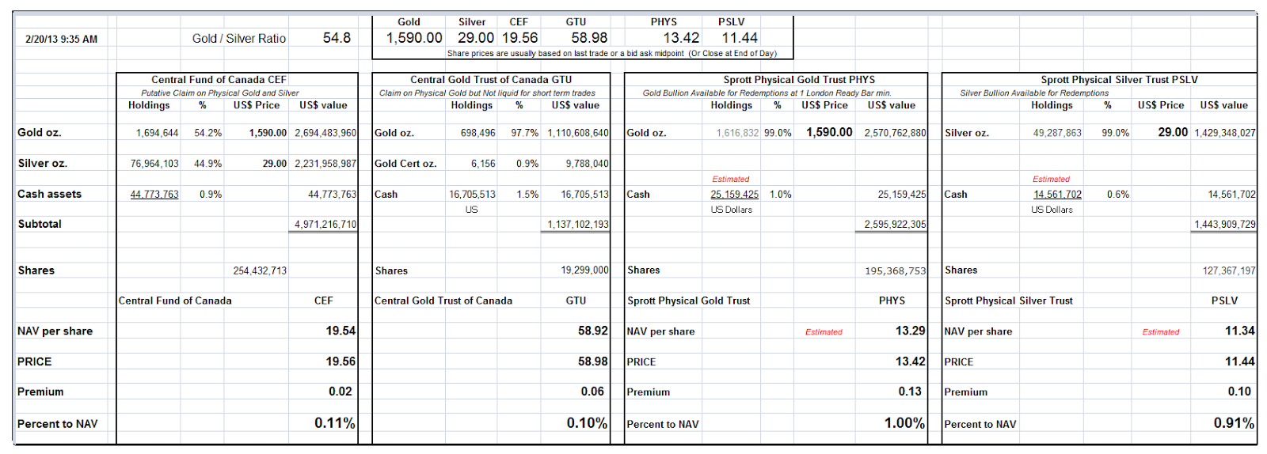The height and width of the screenshot is (454, 1267).
Task: Click GTU subtotal 1,137,102,193
Action: 578,225
